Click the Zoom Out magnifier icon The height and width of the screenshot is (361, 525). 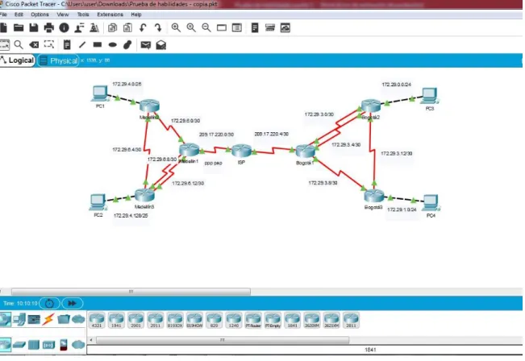pos(206,27)
